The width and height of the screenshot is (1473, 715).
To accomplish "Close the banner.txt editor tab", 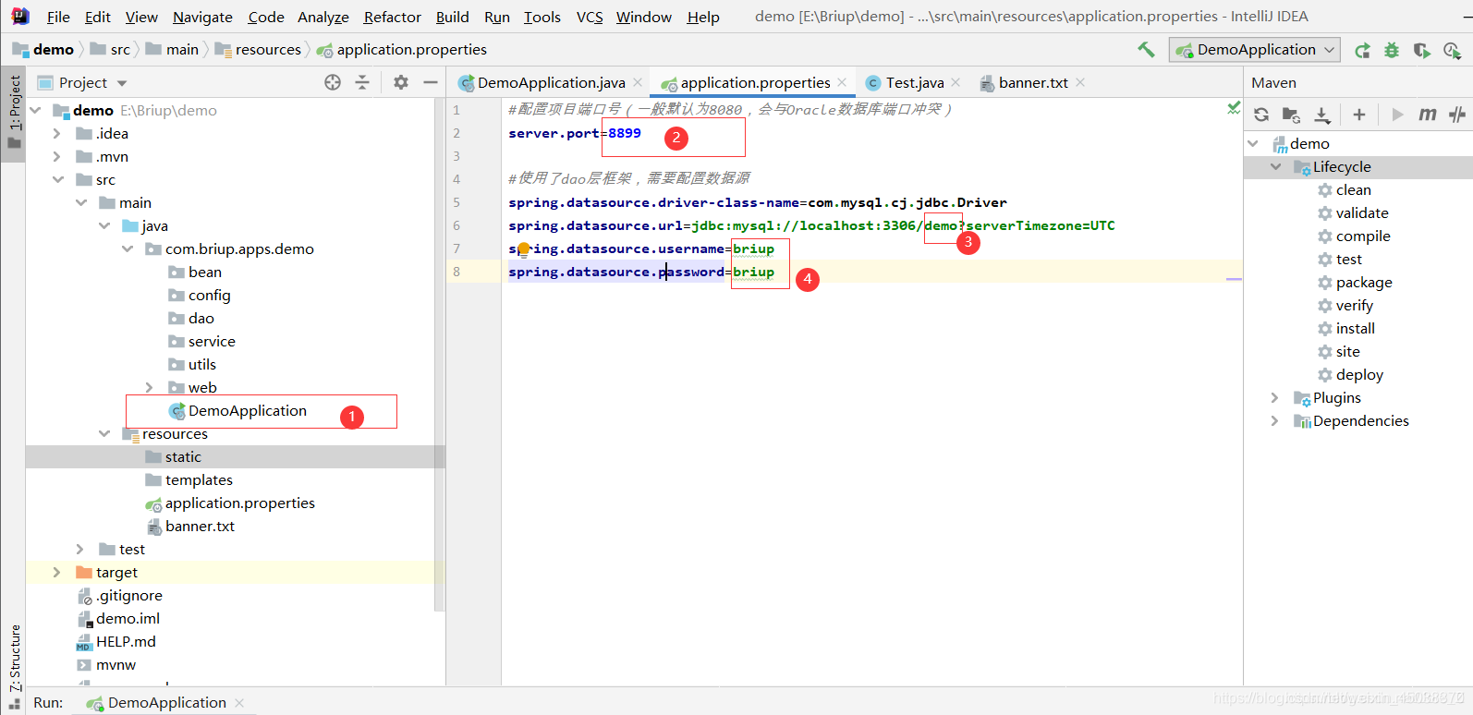I will [x=1080, y=82].
